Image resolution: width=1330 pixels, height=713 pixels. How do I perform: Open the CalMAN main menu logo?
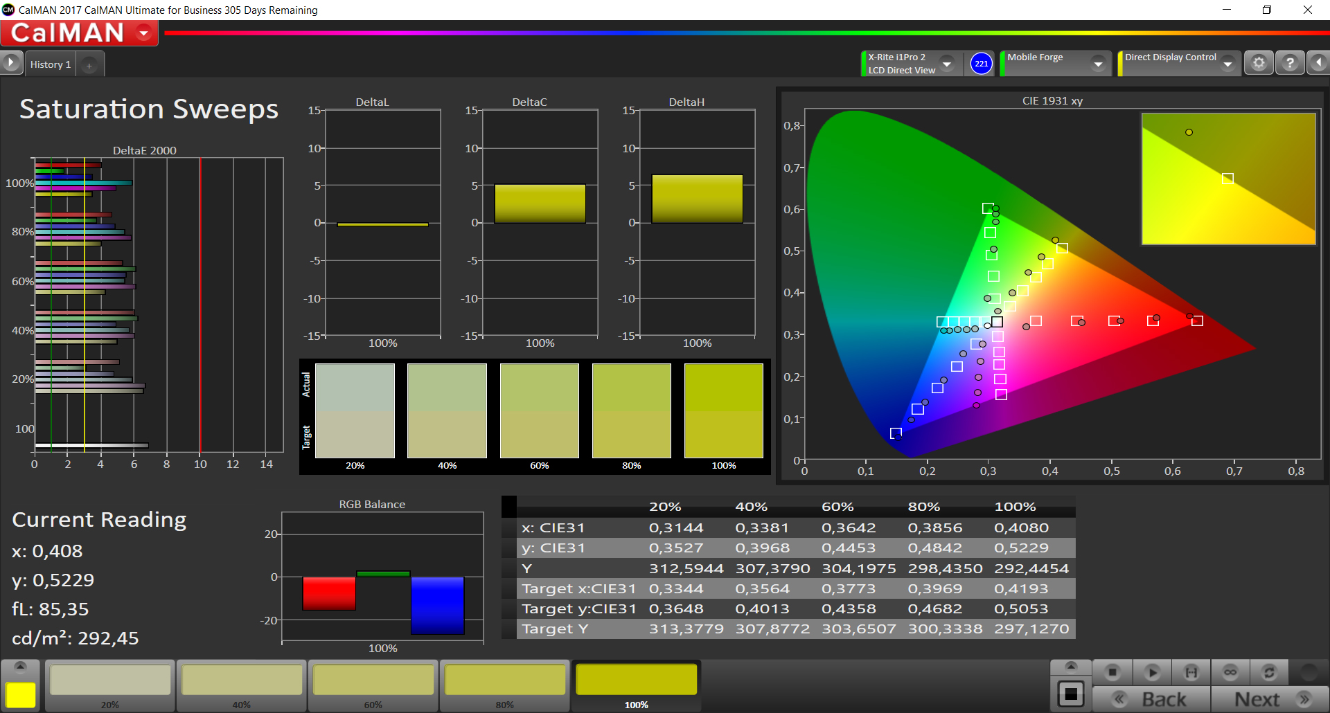[x=80, y=33]
